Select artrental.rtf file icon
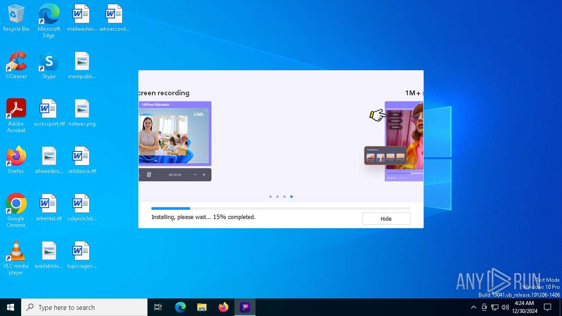Image resolution: width=562 pixels, height=316 pixels. click(49, 208)
